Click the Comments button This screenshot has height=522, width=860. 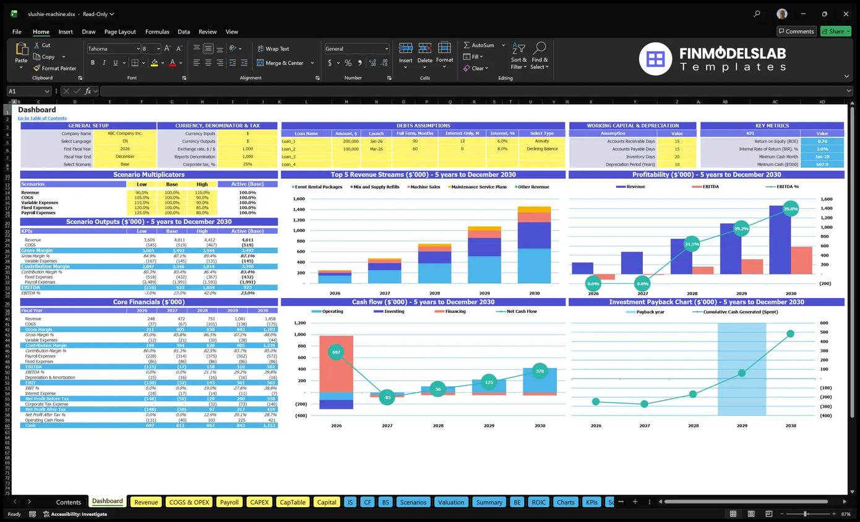[797, 31]
